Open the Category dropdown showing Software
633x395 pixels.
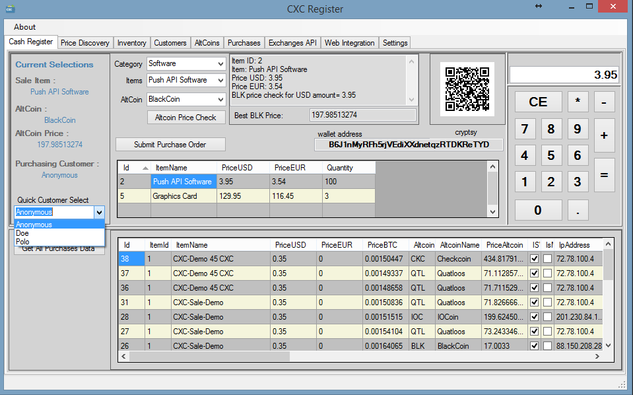click(x=185, y=63)
